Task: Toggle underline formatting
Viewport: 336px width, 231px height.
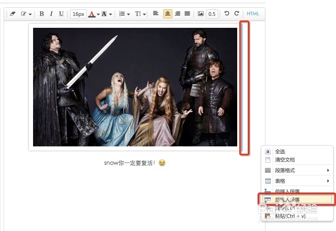Action: click(x=61, y=14)
